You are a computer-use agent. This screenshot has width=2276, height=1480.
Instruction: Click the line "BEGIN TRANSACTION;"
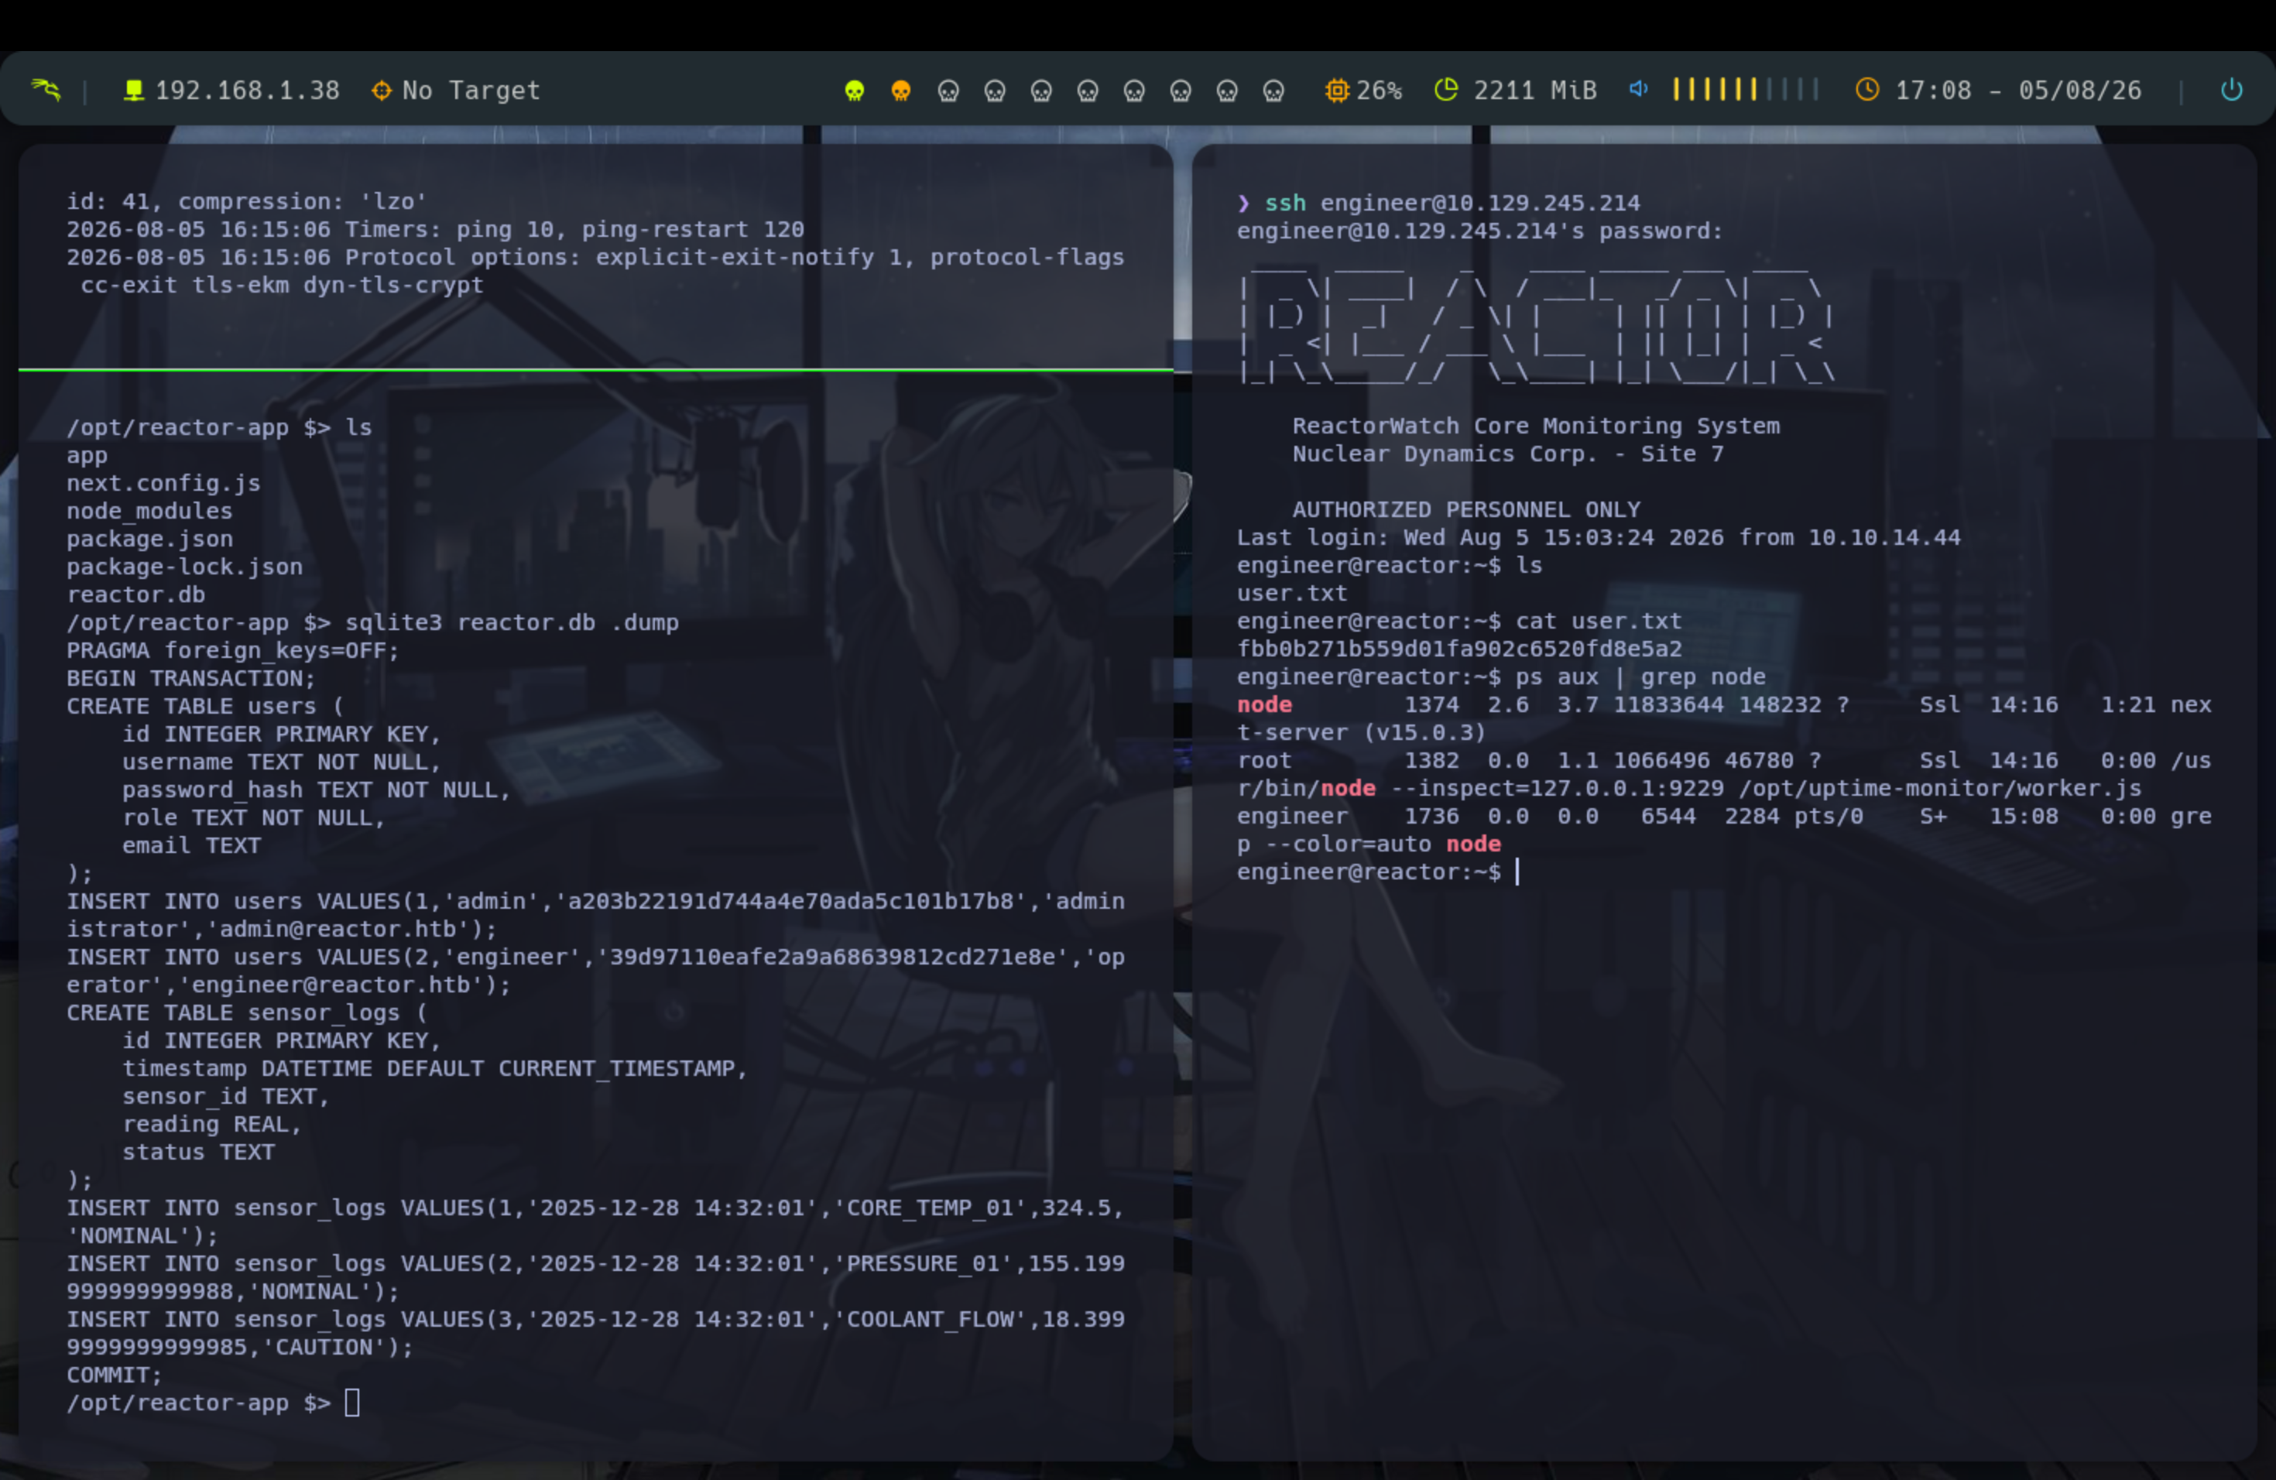coord(190,678)
